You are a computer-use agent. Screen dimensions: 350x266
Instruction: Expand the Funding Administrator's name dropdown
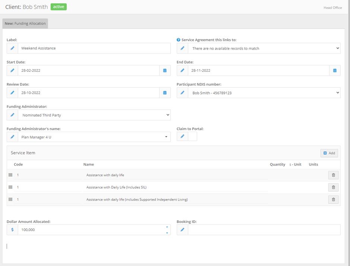coord(94,137)
